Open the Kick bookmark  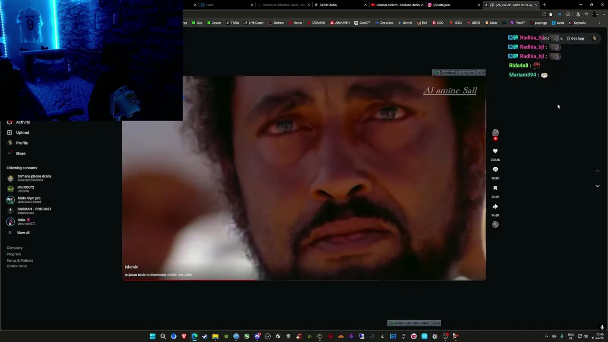click(197, 23)
